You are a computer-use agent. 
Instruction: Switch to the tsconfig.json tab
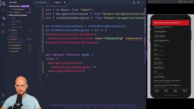(41, 2)
